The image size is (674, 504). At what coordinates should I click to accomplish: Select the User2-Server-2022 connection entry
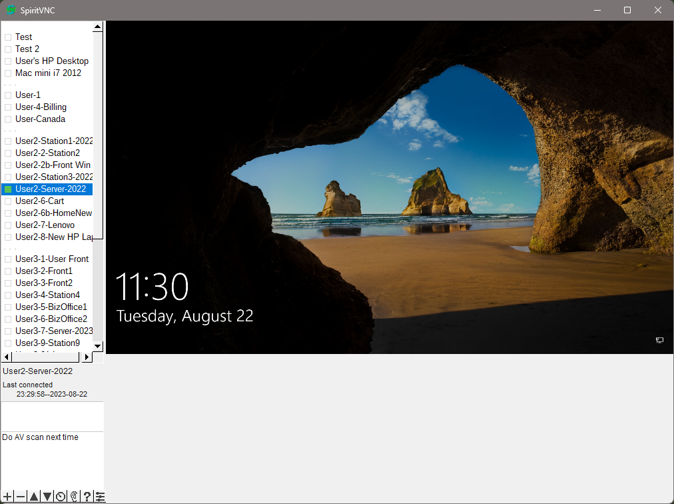pyautogui.click(x=50, y=189)
